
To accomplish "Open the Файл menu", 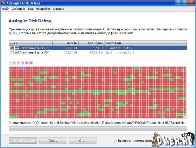I will pyautogui.click(x=6, y=9).
